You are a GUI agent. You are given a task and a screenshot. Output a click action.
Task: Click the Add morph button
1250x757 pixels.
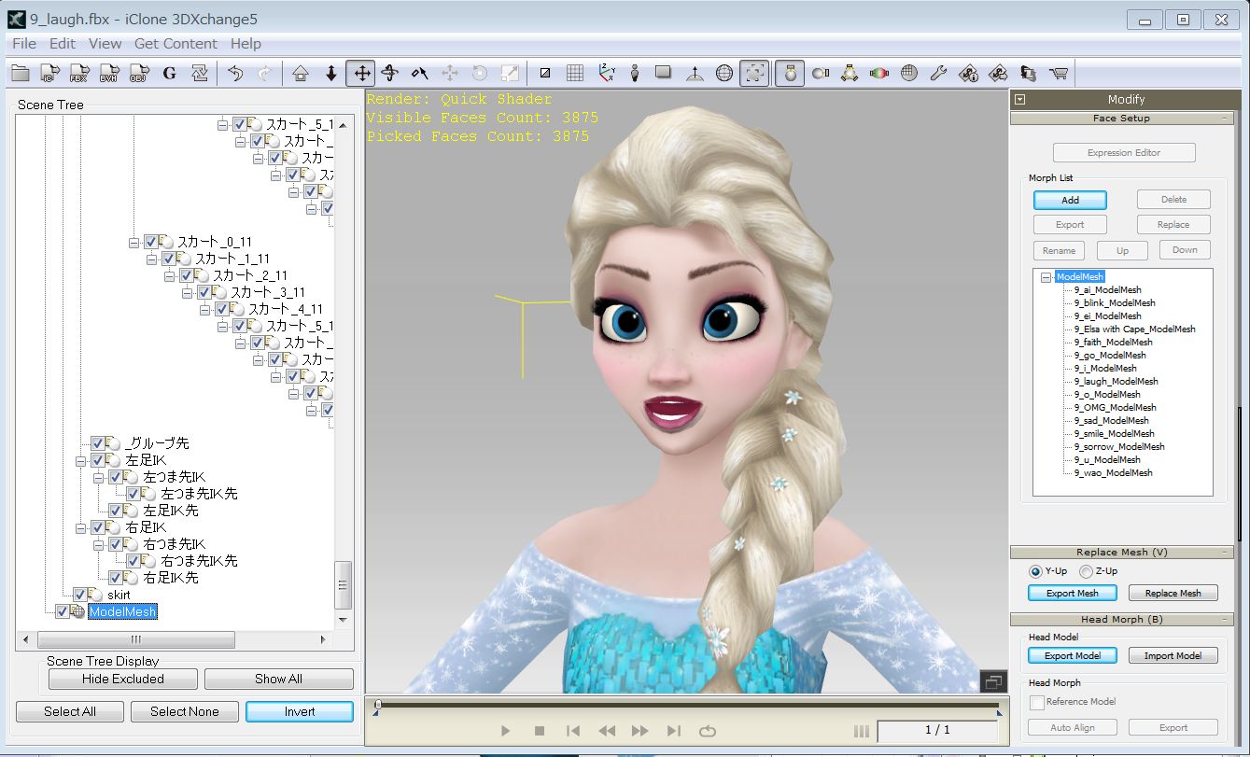point(1070,200)
